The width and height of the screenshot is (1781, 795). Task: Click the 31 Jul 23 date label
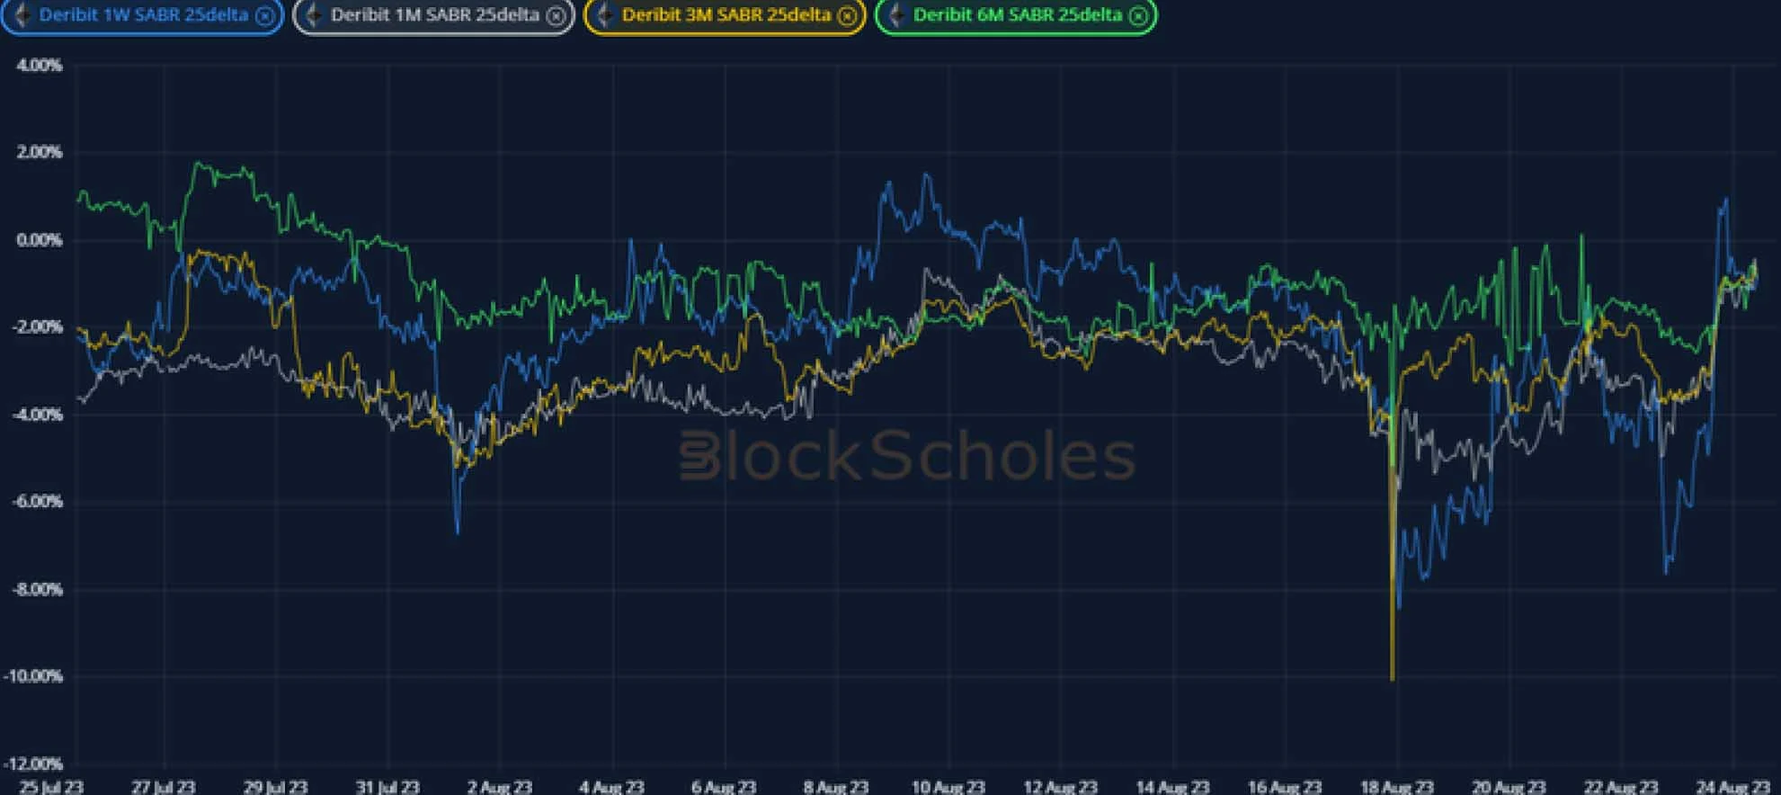pos(387,787)
